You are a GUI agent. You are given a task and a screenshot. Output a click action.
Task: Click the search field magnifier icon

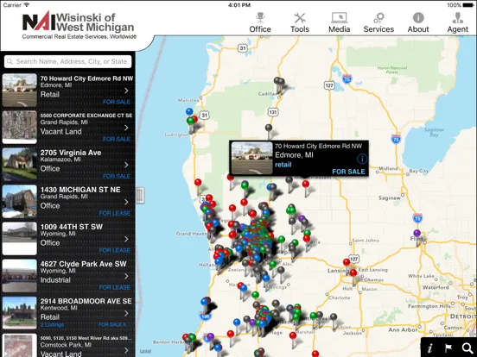pyautogui.click(x=10, y=61)
